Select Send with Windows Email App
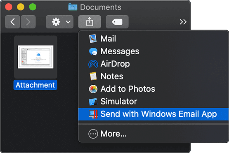 coord(153,114)
